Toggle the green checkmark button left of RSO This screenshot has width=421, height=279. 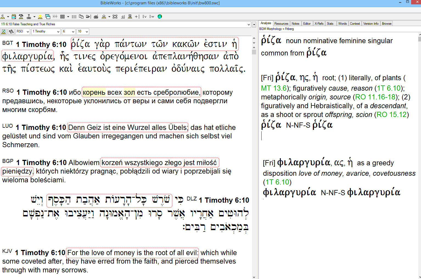coord(4,32)
